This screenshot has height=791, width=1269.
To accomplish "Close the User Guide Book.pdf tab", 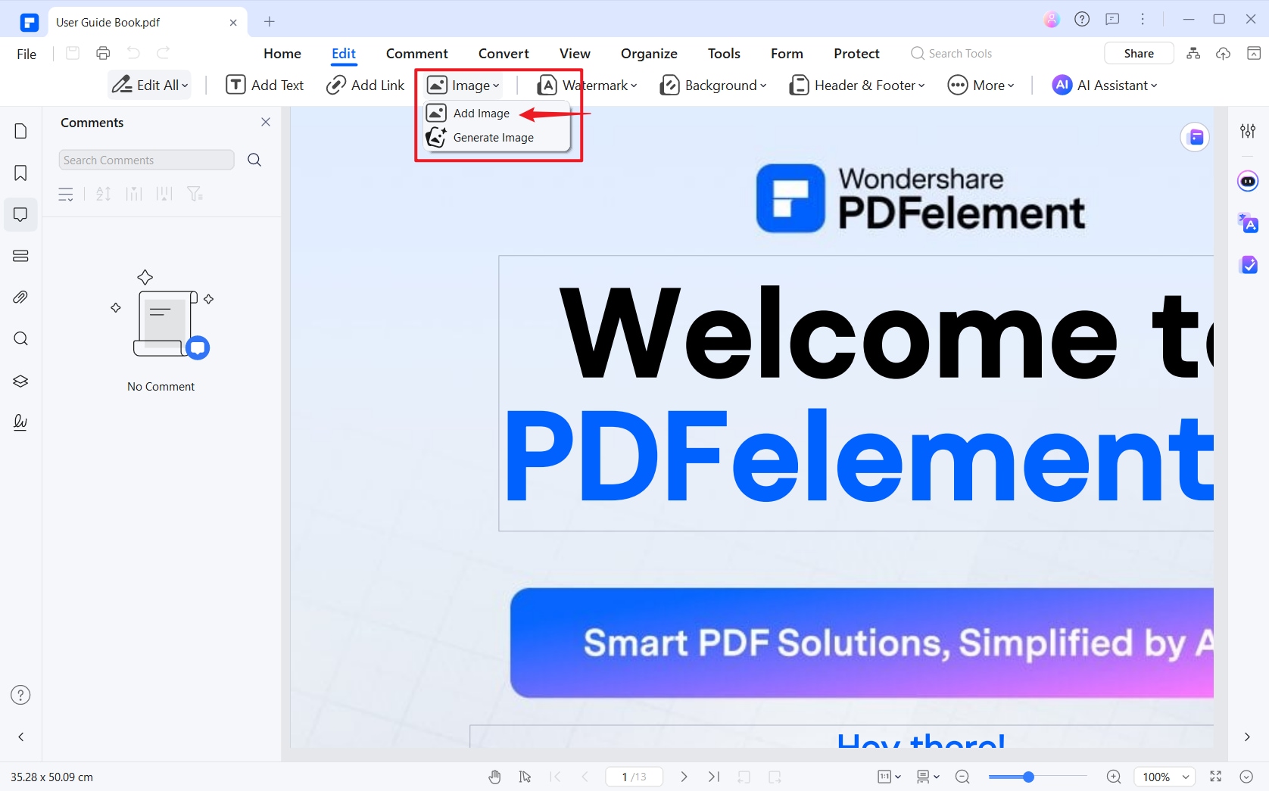I will 233,23.
